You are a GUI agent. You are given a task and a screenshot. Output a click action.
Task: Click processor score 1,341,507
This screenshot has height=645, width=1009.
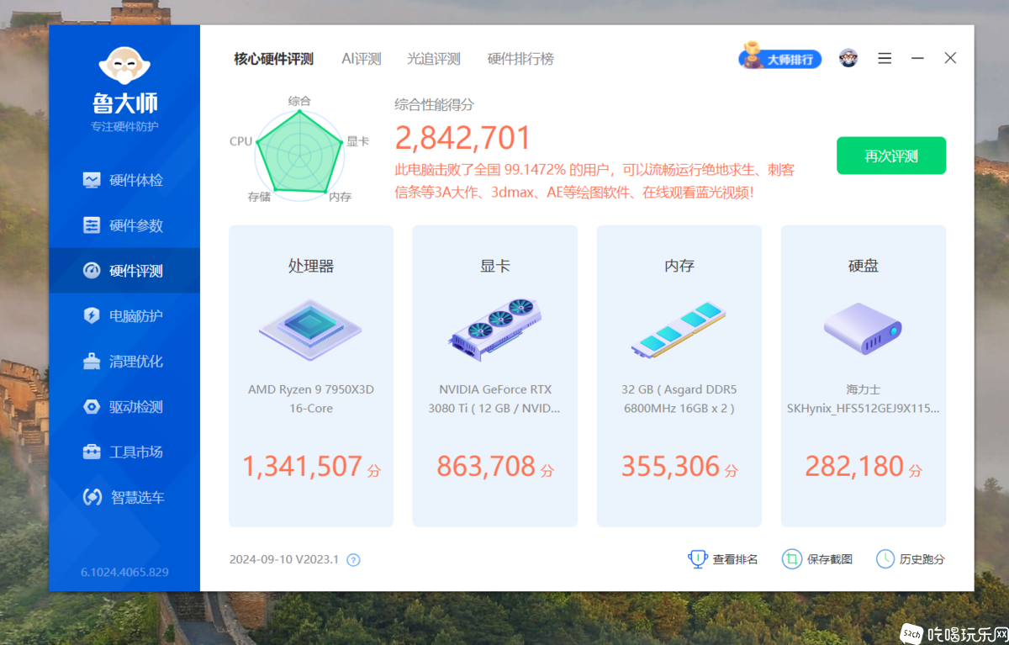point(303,466)
